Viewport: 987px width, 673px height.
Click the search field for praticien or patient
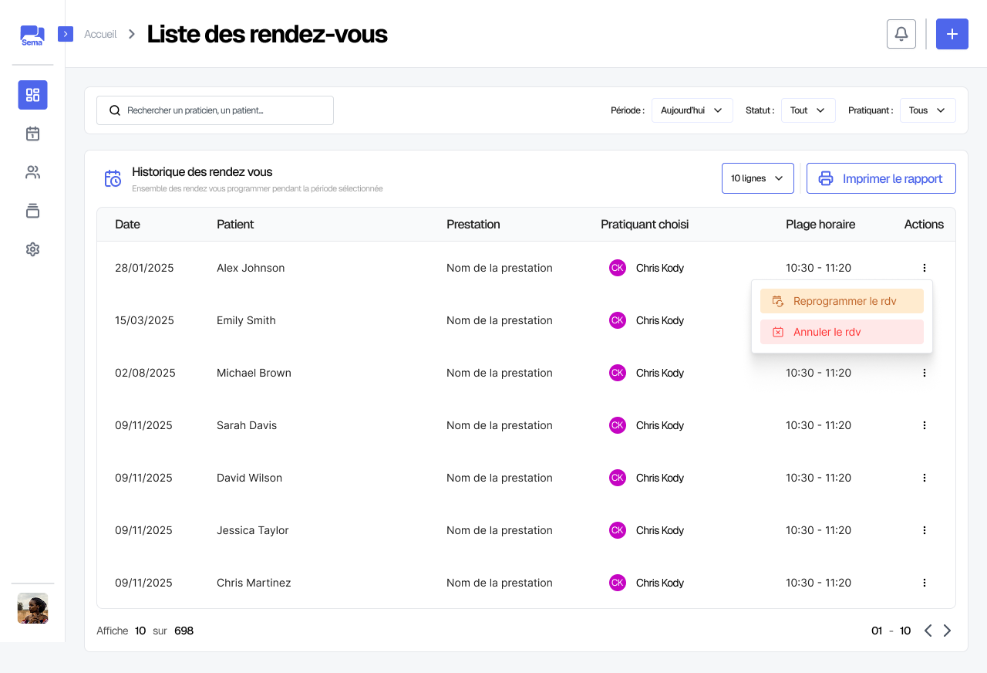(x=215, y=110)
